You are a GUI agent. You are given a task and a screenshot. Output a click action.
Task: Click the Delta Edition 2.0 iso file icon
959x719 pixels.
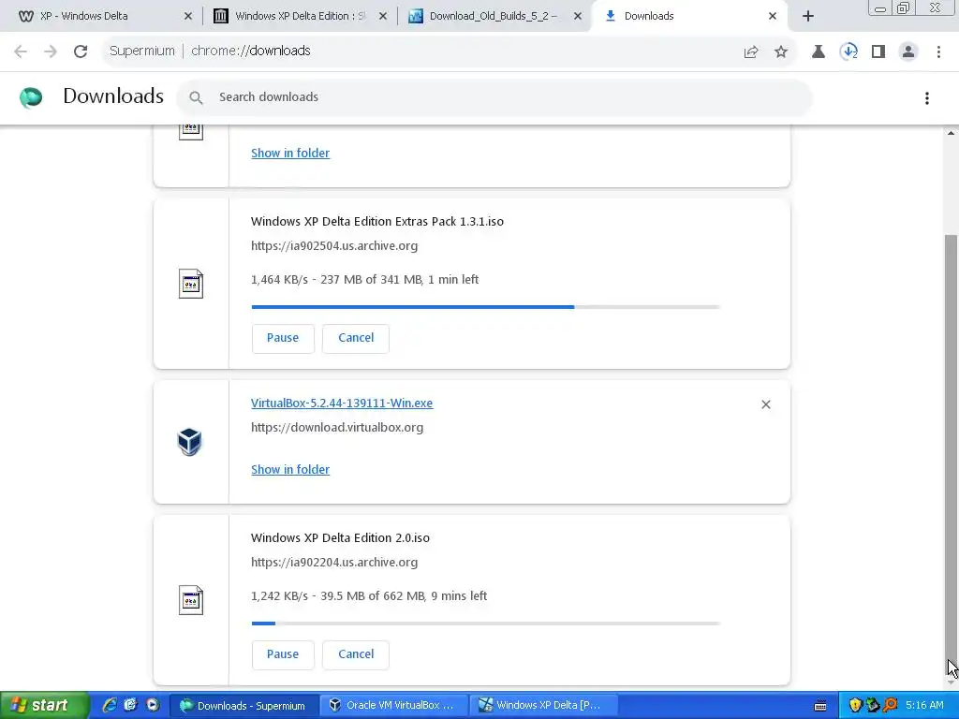click(191, 600)
